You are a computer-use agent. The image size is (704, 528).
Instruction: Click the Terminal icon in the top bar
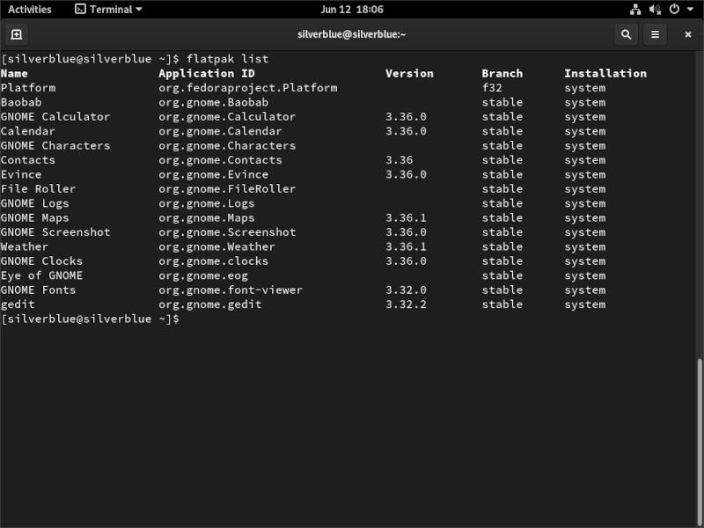pos(79,10)
